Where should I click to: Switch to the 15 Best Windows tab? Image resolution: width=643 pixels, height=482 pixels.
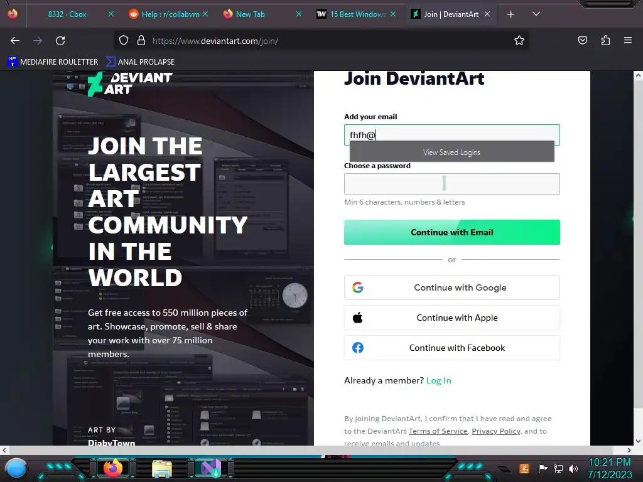click(x=357, y=14)
